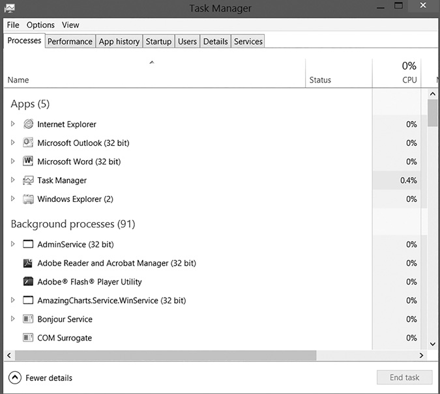440x394 pixels.
Task: Click the Task Manager process icon
Action: (28, 180)
